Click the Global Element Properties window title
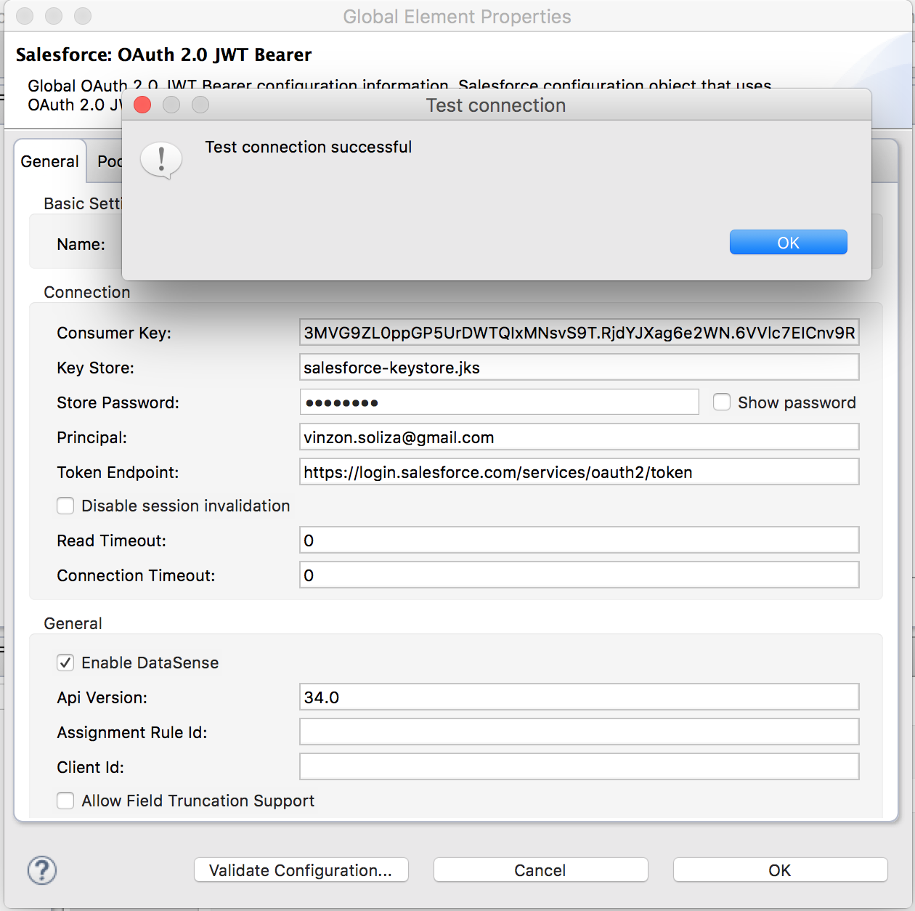The image size is (915, 911). 457,16
